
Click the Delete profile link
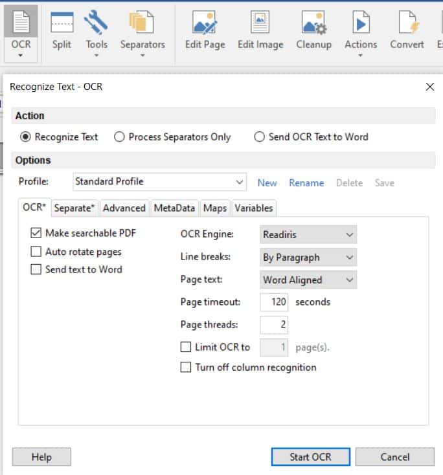349,183
